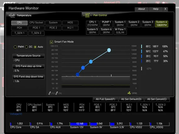
Task: Select the MOS temperature sensor
Action: coord(70,23)
